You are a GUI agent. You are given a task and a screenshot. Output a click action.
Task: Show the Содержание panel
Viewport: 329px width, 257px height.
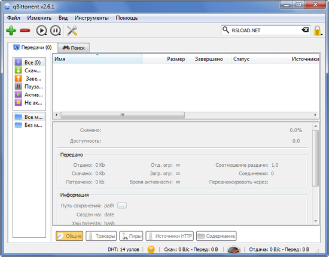[x=217, y=236]
